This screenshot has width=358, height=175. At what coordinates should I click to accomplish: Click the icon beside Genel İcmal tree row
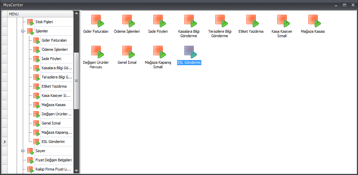coord(36,123)
